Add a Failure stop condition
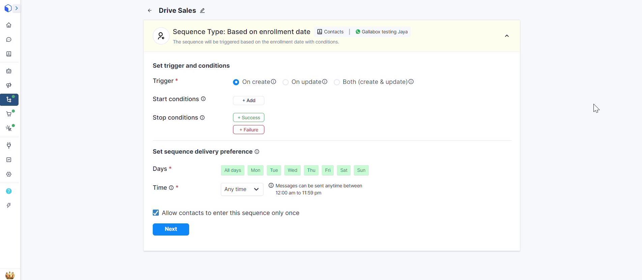642x280 pixels. pyautogui.click(x=249, y=130)
